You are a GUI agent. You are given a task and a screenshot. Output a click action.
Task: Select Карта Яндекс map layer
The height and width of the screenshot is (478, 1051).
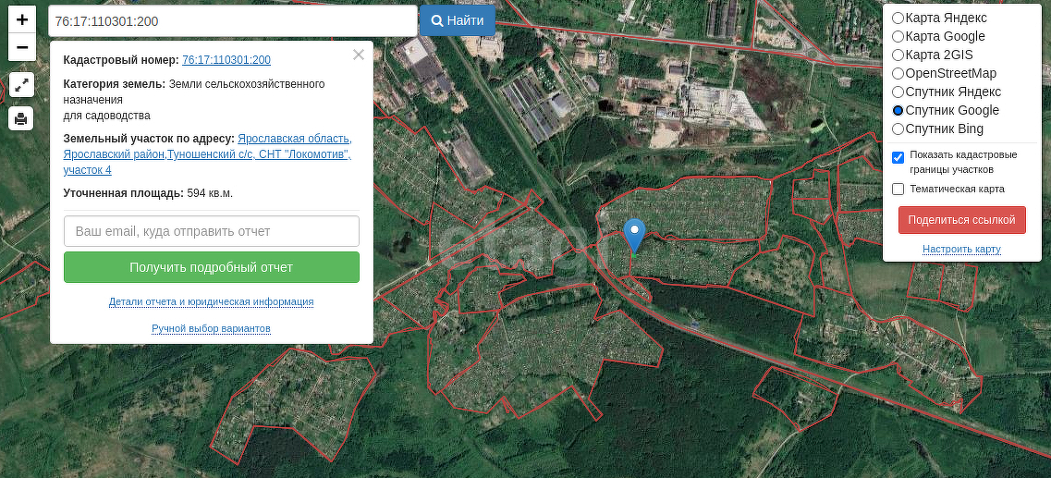click(x=898, y=18)
